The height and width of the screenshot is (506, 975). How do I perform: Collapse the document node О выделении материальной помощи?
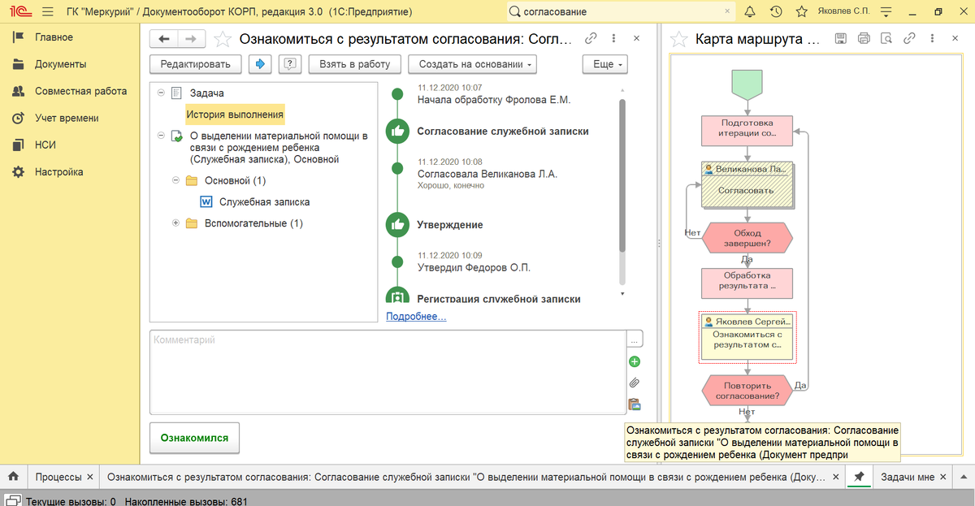click(x=161, y=136)
